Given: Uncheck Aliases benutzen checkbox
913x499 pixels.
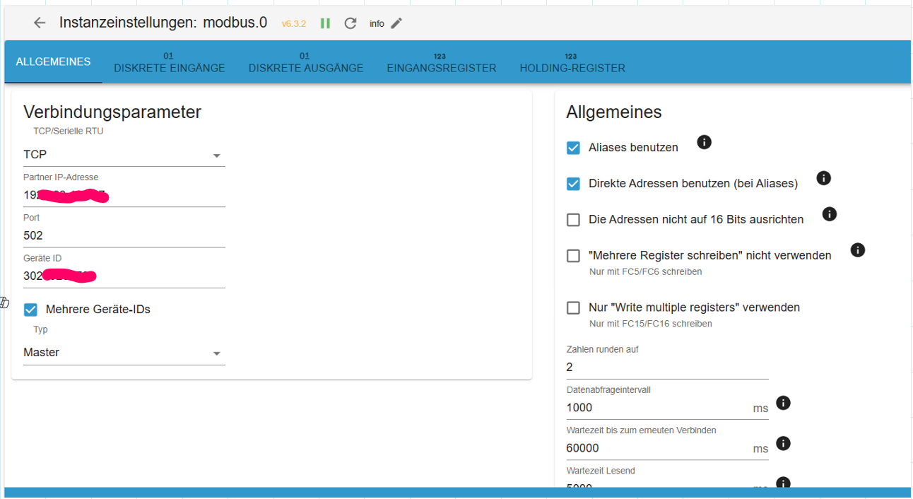Looking at the screenshot, I should (574, 148).
